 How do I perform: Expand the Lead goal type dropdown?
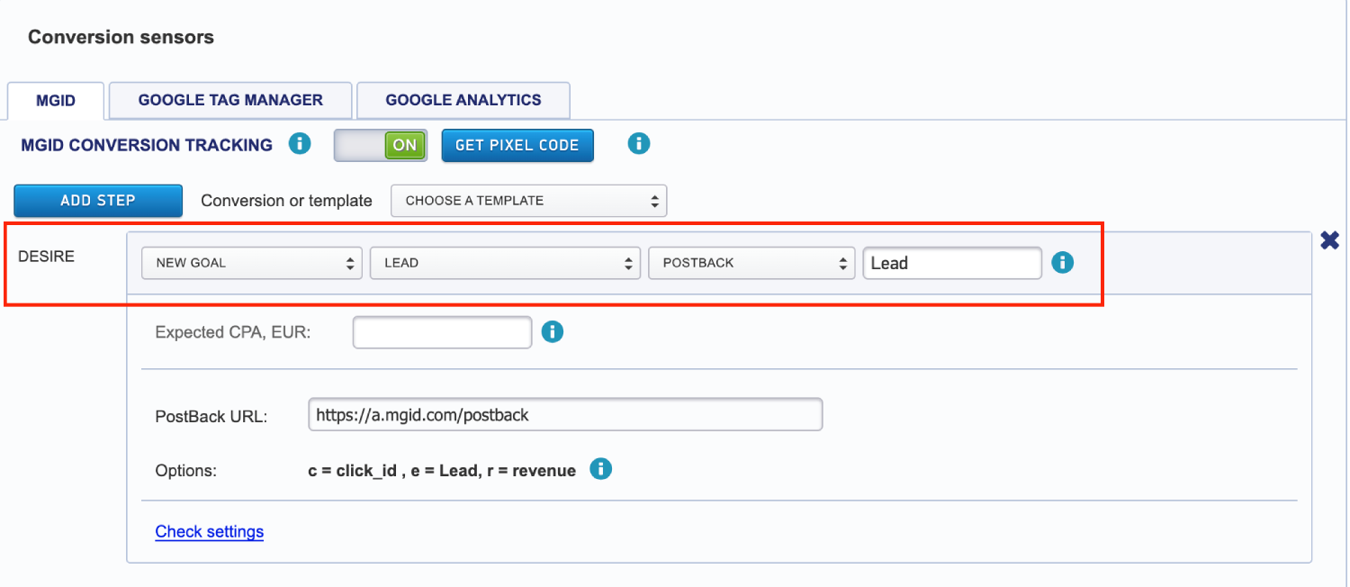505,263
